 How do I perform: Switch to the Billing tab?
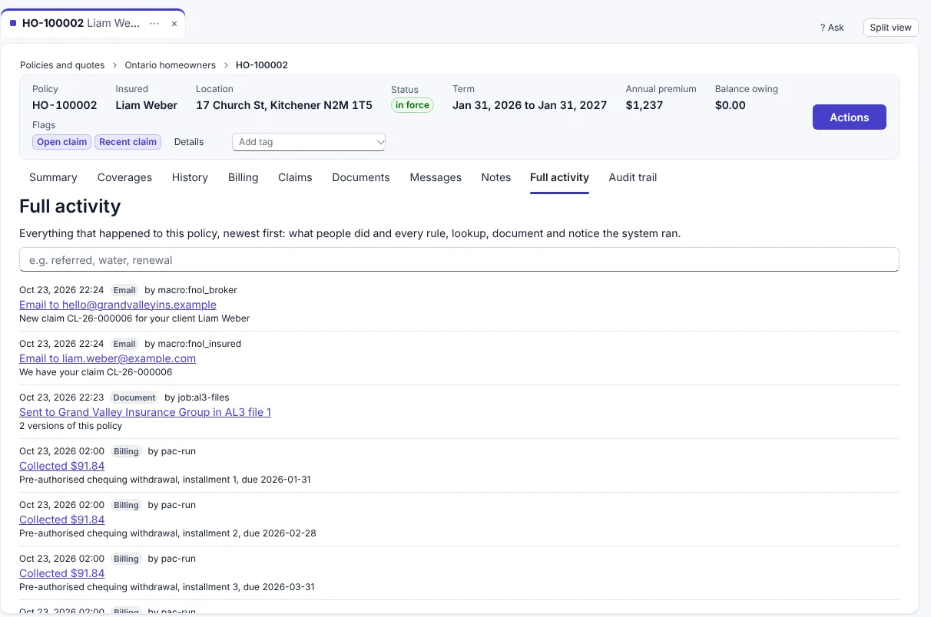click(243, 177)
